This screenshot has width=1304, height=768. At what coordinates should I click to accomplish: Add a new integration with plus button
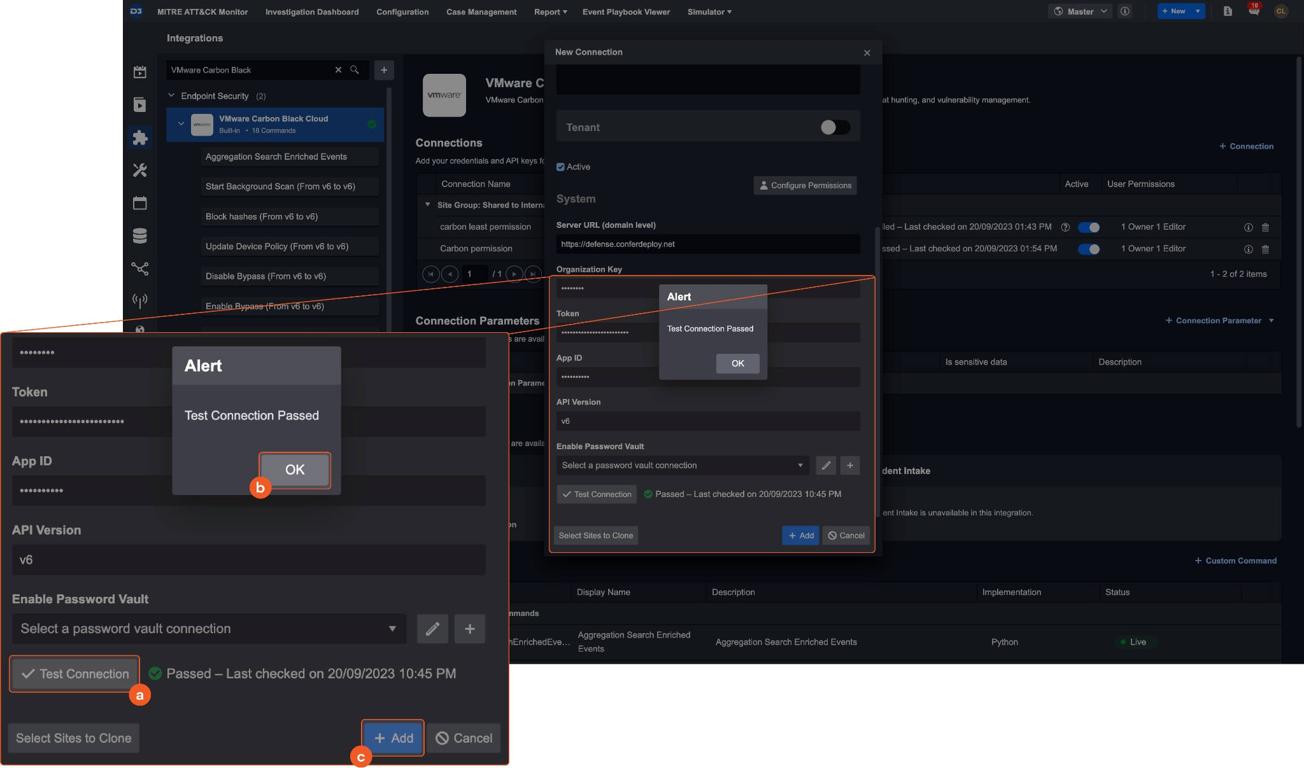(x=384, y=70)
